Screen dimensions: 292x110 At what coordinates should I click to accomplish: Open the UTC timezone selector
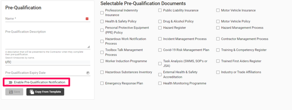pos(48,62)
